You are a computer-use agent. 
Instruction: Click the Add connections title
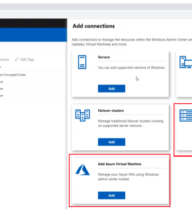pos(94,26)
